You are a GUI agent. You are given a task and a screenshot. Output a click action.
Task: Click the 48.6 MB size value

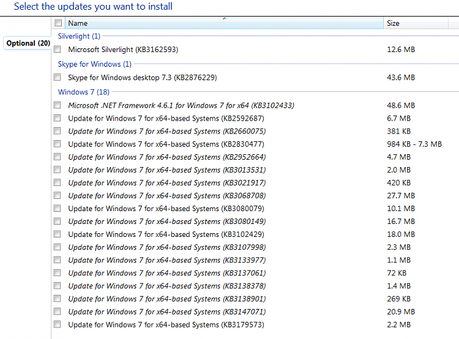(401, 105)
